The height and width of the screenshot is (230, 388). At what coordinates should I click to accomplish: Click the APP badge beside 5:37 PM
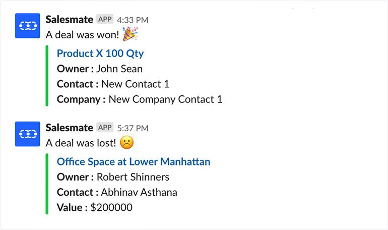(105, 127)
